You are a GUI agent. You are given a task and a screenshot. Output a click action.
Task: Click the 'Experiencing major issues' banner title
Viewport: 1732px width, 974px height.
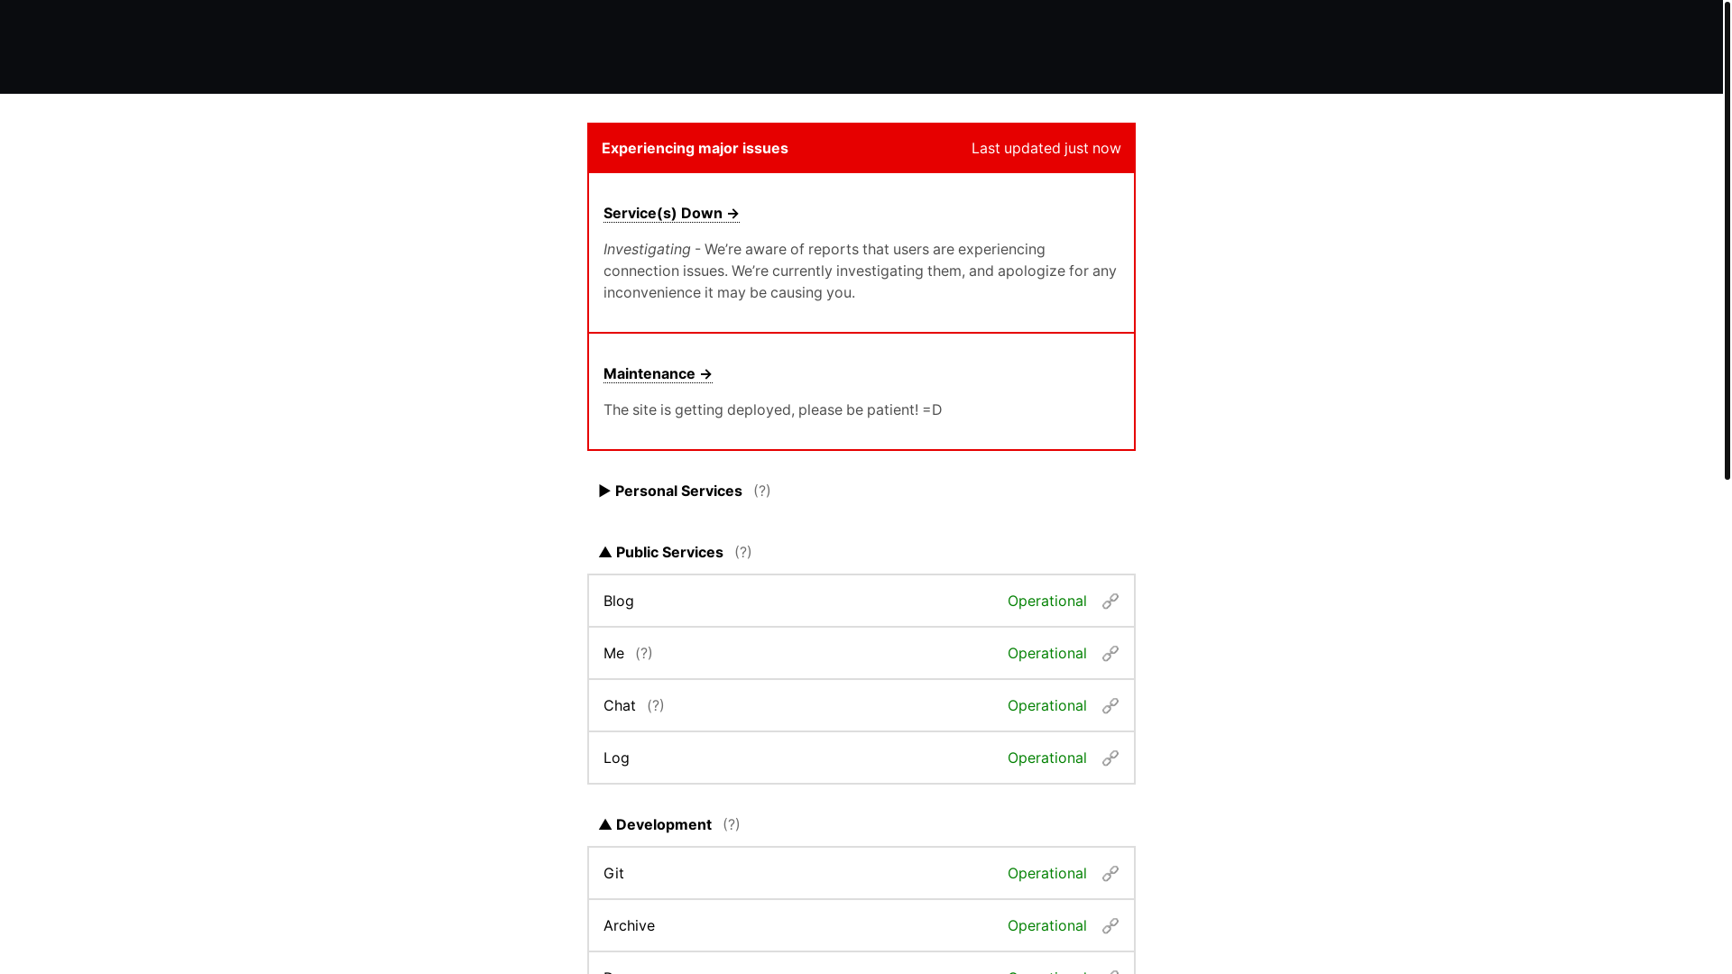click(695, 148)
